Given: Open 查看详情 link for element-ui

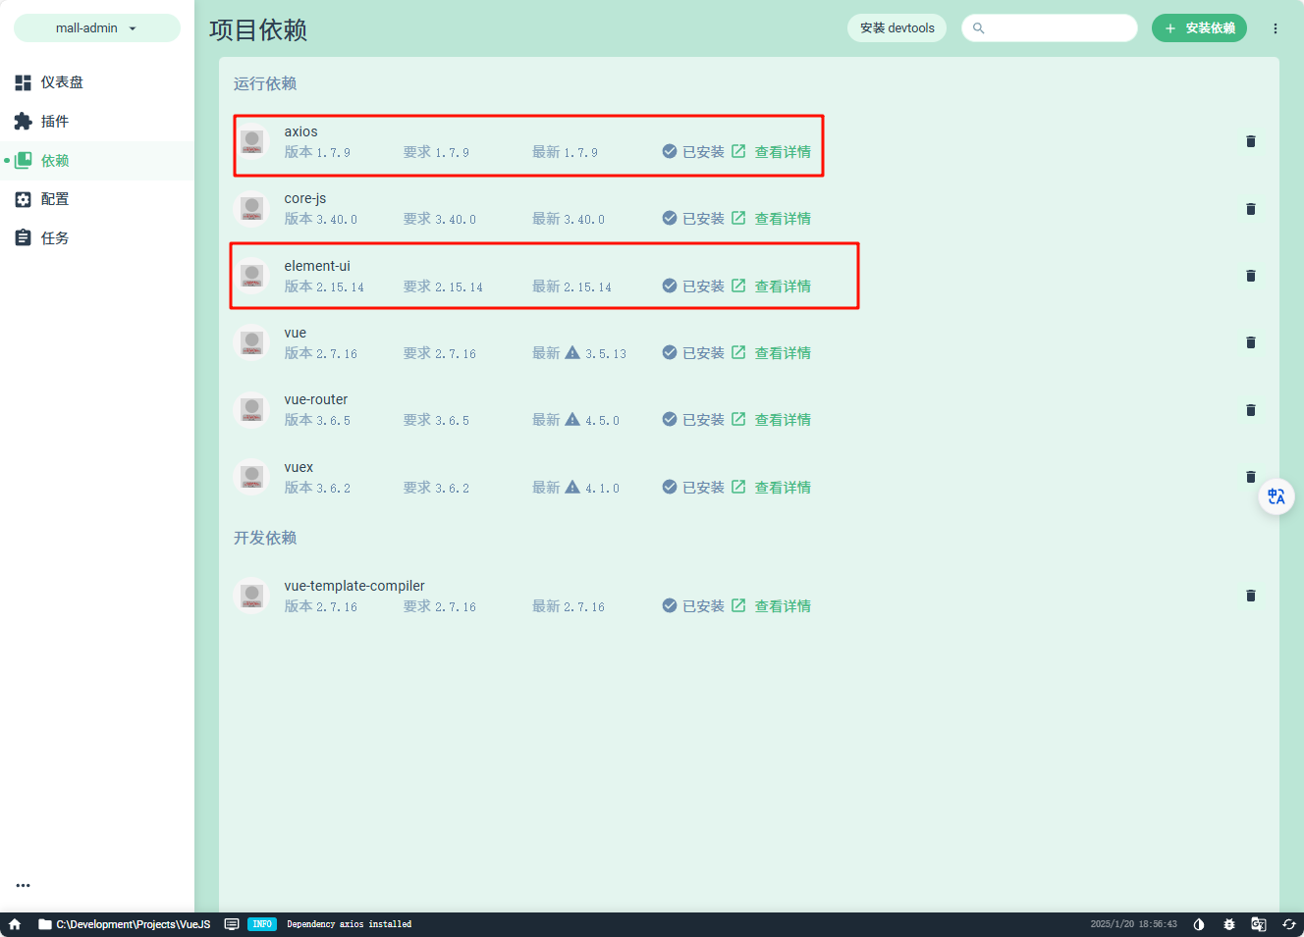Looking at the screenshot, I should point(772,286).
